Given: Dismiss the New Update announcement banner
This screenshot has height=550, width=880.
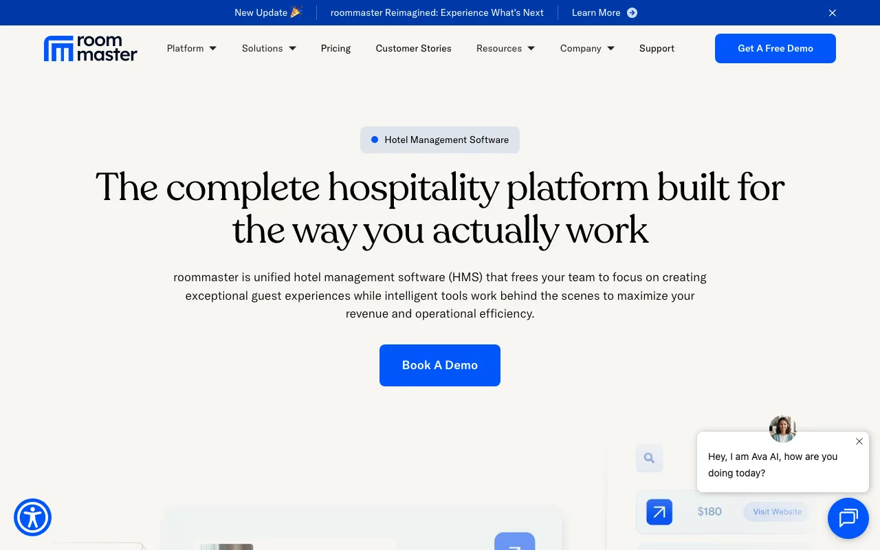Looking at the screenshot, I should click(x=833, y=13).
